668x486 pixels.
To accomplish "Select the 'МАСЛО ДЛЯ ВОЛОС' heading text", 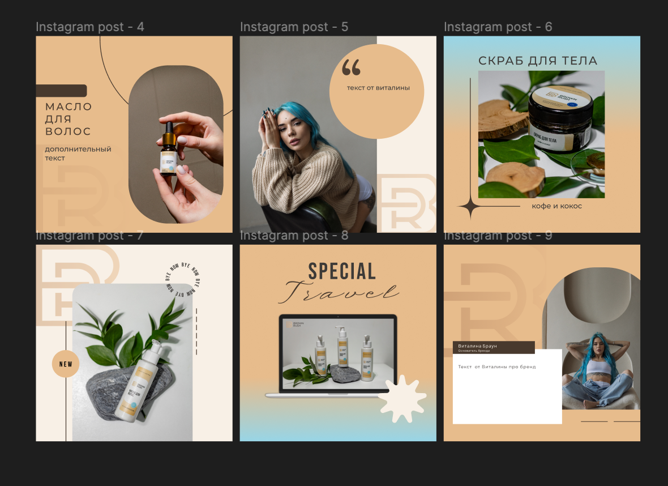I will [68, 119].
